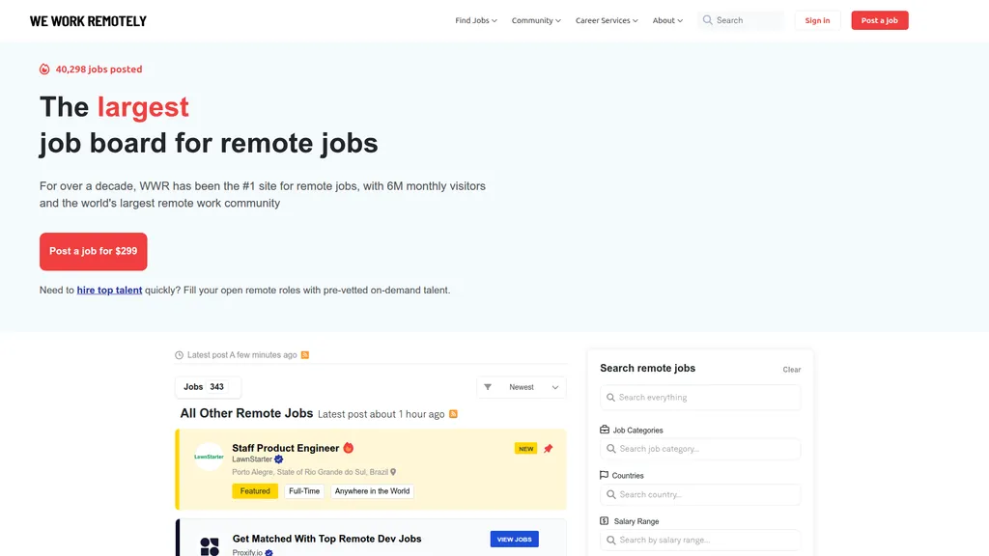Click the dollar Salary Range icon
The width and height of the screenshot is (989, 556).
[604, 520]
